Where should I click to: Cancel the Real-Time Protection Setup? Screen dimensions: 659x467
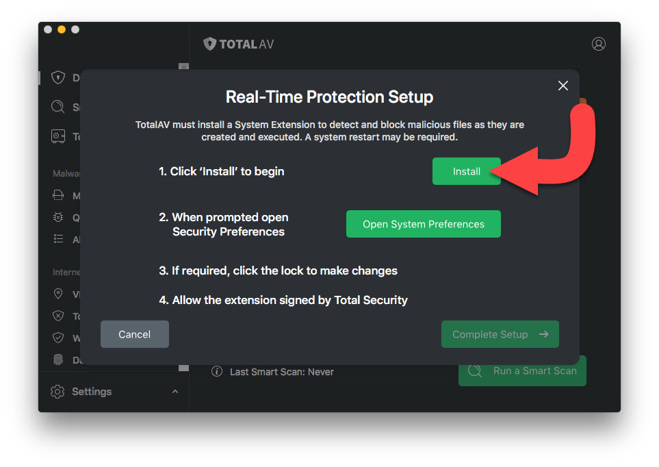coord(134,334)
